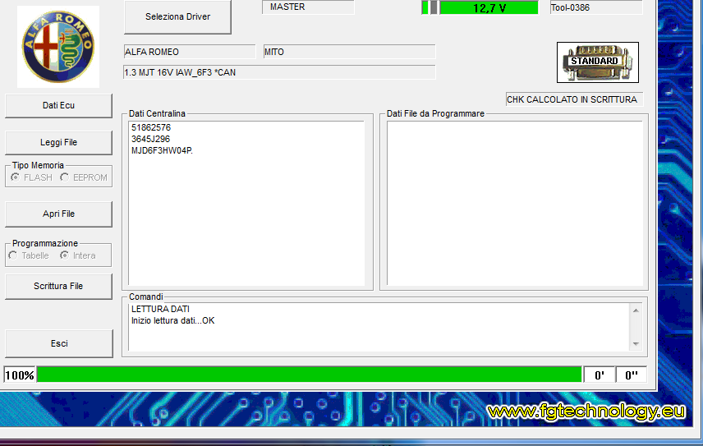Click the 1.3 MJT 16V IAW_6F3 *CAN field
Screen dimensions: 703x446
(279, 72)
